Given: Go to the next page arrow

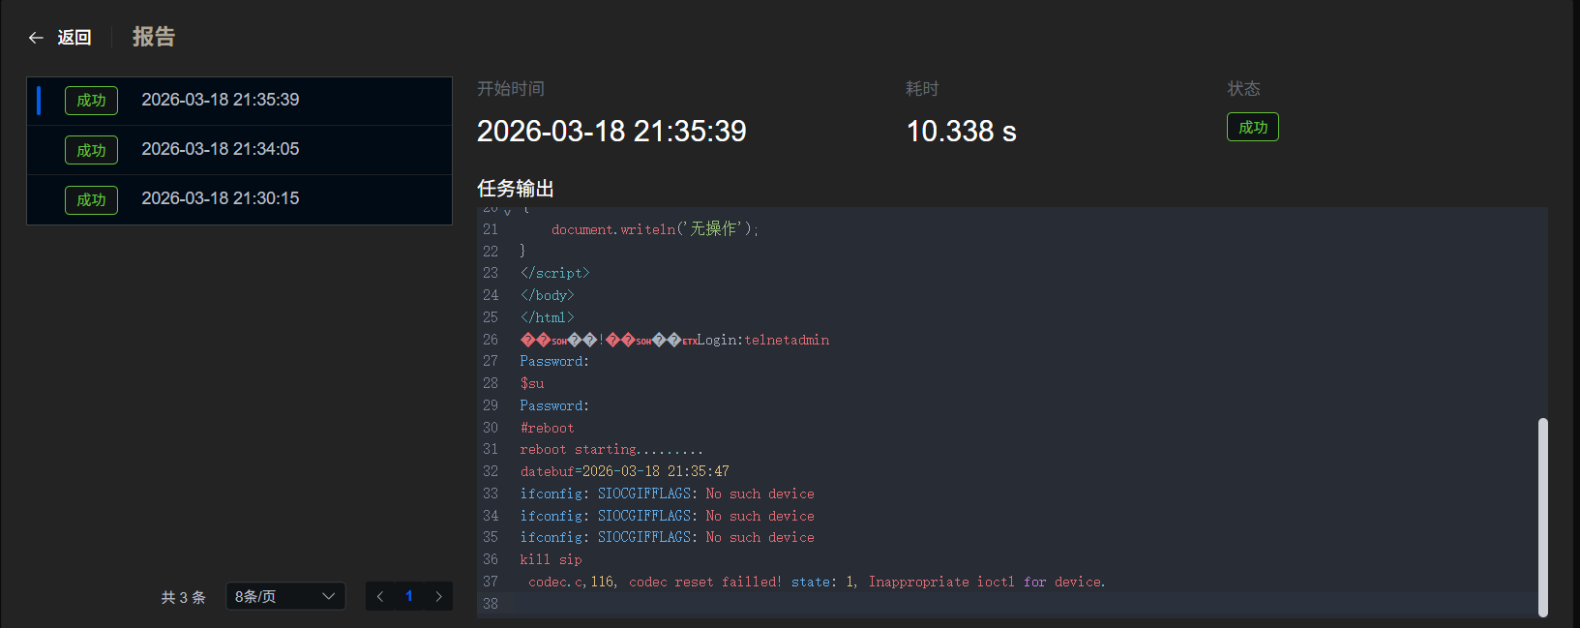Looking at the screenshot, I should tap(438, 596).
